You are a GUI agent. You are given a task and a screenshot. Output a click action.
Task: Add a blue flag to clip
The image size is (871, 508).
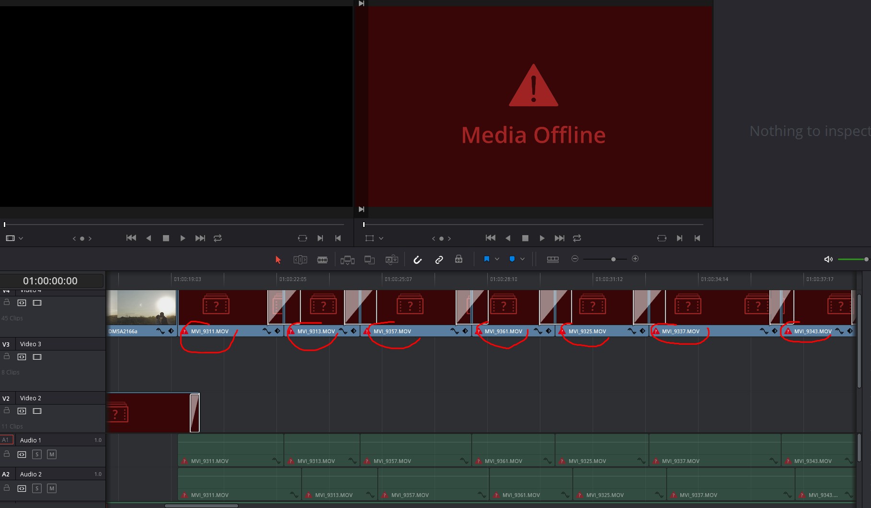(x=486, y=259)
